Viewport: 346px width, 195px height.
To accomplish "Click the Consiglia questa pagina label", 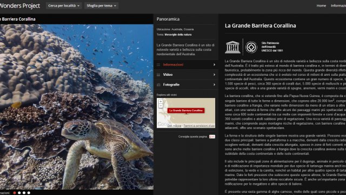I will tap(192, 136).
